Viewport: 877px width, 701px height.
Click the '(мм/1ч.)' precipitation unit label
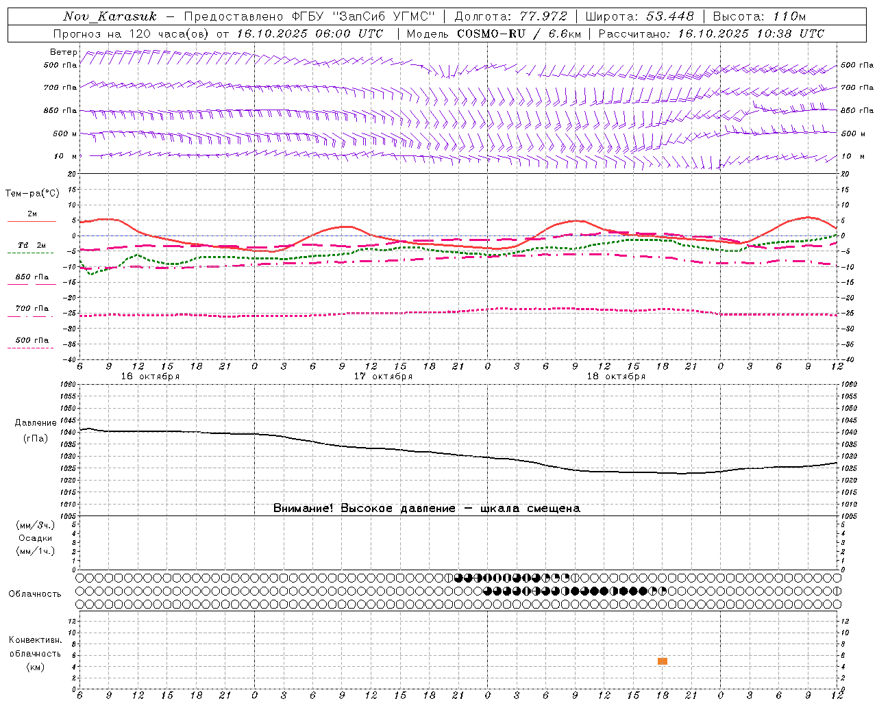click(36, 551)
